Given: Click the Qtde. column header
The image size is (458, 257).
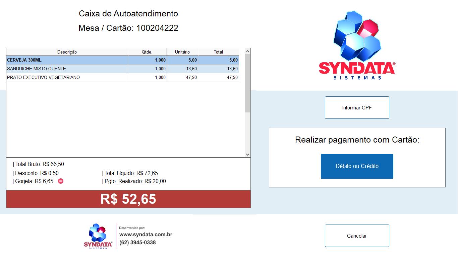Looking at the screenshot, I should click(147, 52).
